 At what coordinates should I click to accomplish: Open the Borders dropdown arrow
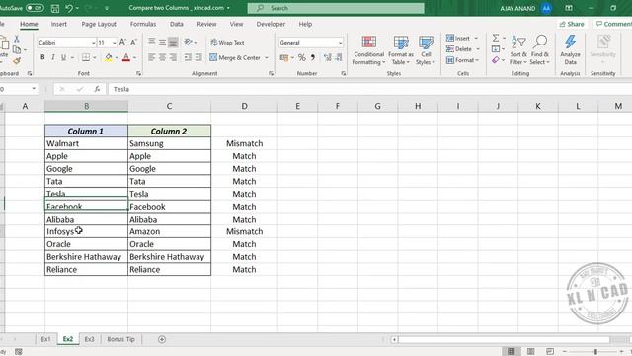pyautogui.click(x=95, y=58)
